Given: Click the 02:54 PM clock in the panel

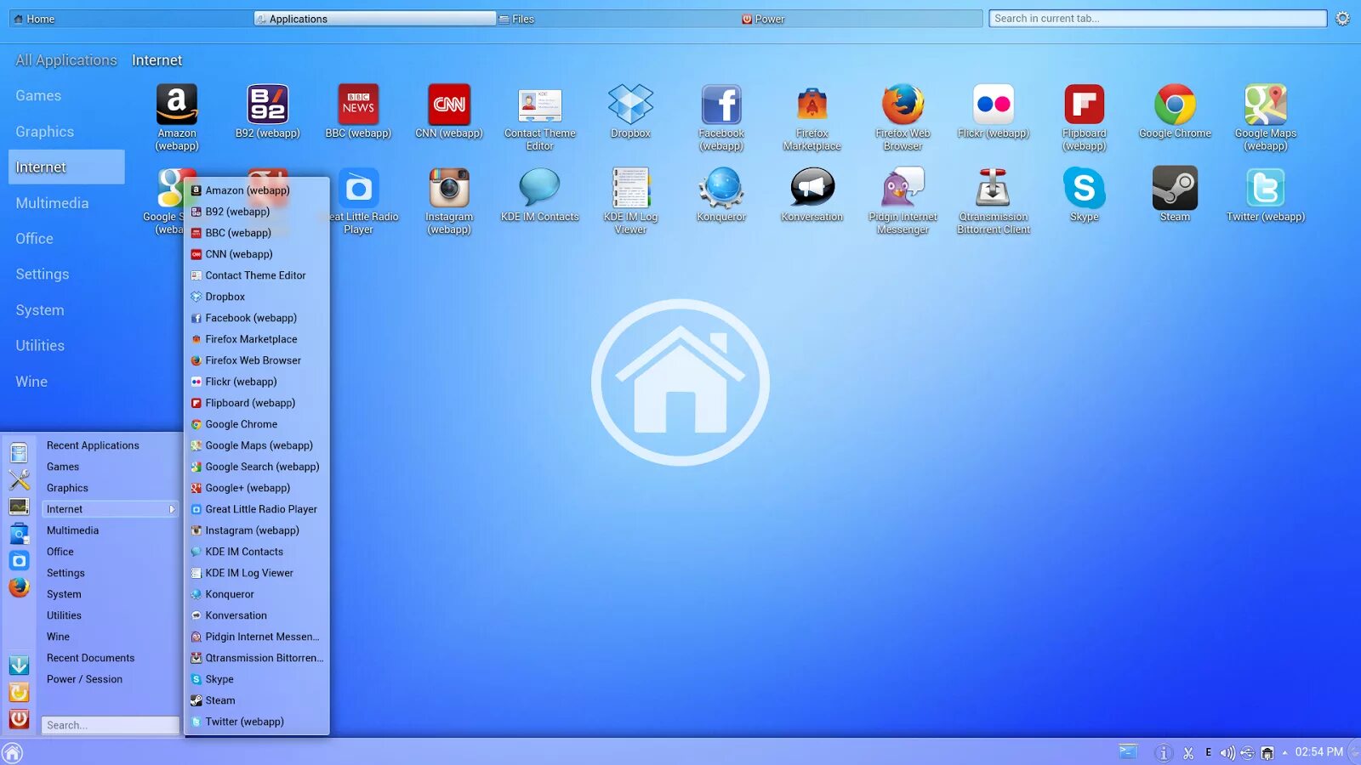Looking at the screenshot, I should point(1318,752).
